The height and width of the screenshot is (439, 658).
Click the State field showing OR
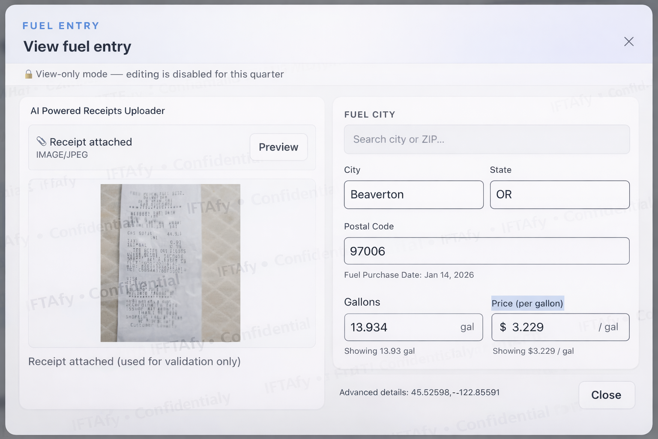click(559, 195)
